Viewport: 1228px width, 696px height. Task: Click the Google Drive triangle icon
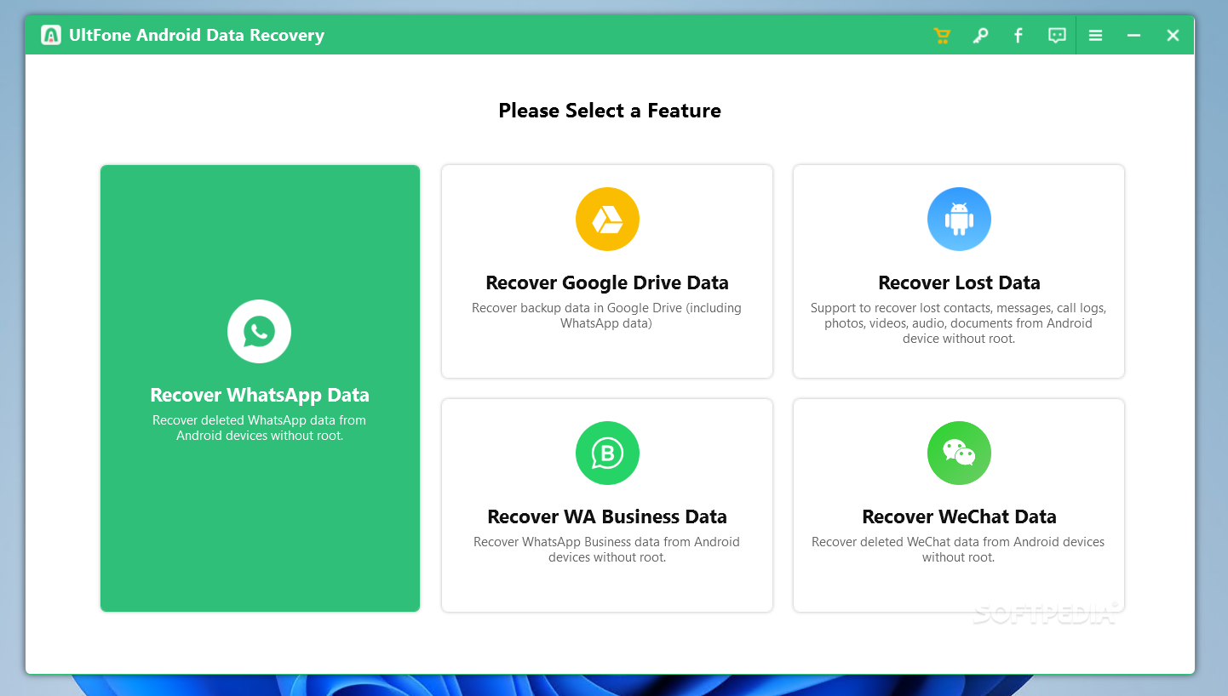(607, 219)
